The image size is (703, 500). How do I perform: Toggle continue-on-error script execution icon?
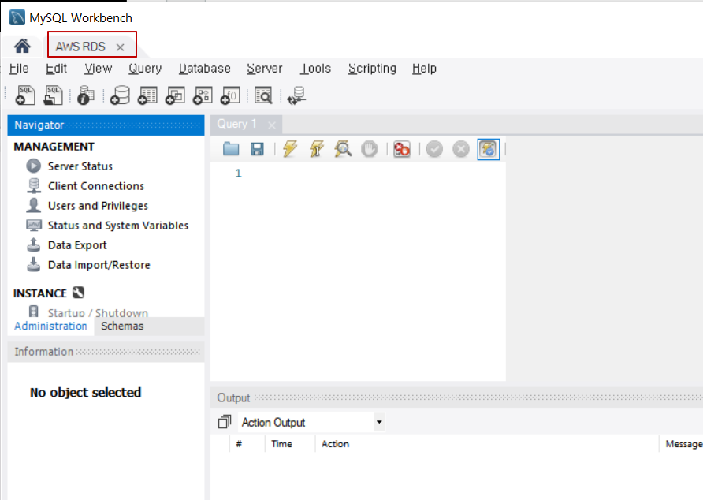pyautogui.click(x=402, y=148)
